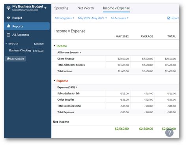Viewport: 187px width, 146px height.
Task: Go to Budget in sidebar
Action: (17, 18)
